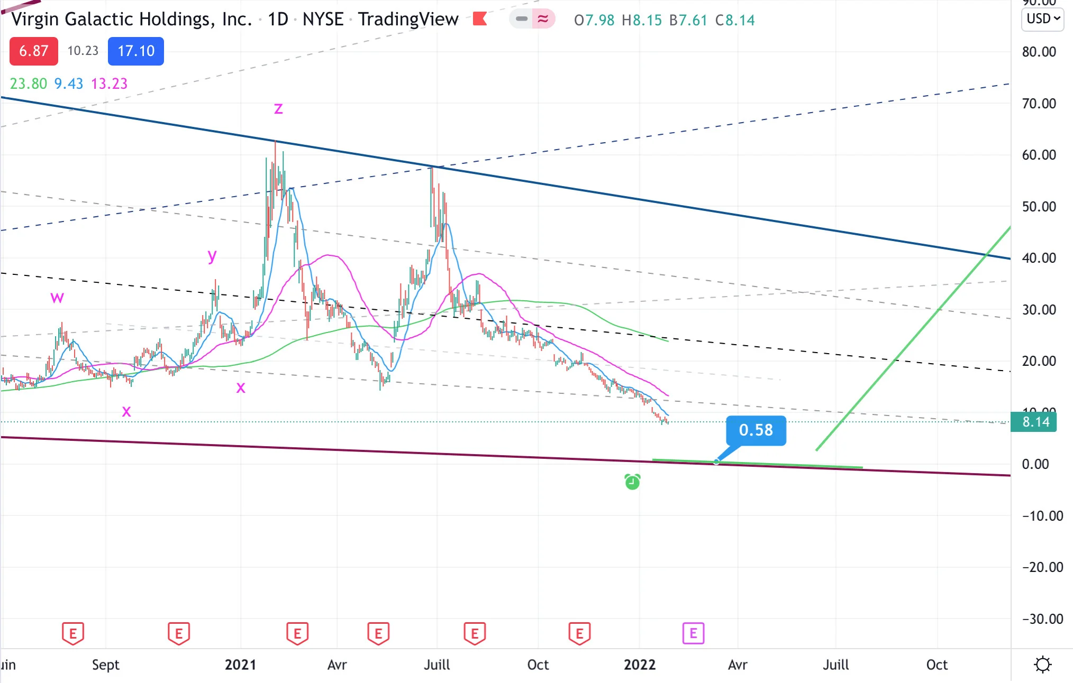Open the August 2021 earnings E marker

coord(475,633)
